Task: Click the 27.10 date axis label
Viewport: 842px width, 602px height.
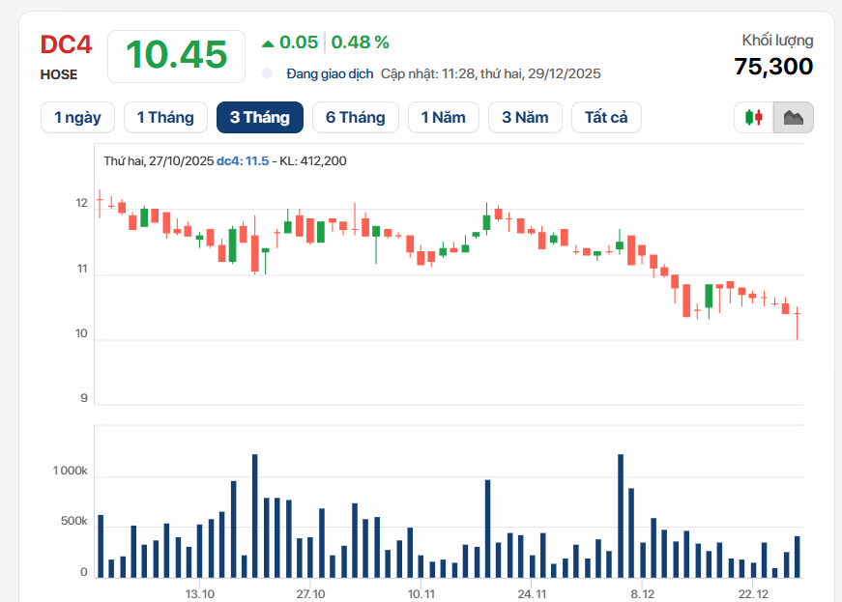Action: click(x=310, y=593)
